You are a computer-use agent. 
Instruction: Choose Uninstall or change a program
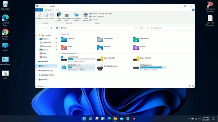pos(101,14)
